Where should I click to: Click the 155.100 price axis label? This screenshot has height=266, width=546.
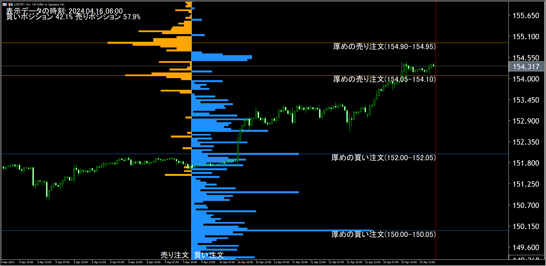point(526,37)
